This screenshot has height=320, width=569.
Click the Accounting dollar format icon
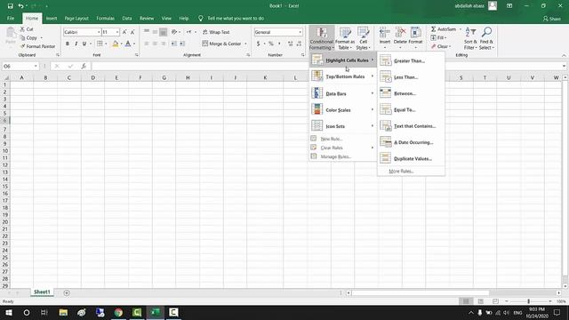(258, 44)
